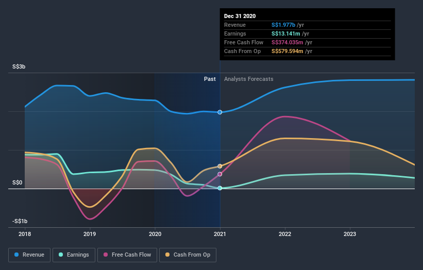Click the S$13.141m earnings value in tooltip
This screenshot has height=270, width=423.
285,33
